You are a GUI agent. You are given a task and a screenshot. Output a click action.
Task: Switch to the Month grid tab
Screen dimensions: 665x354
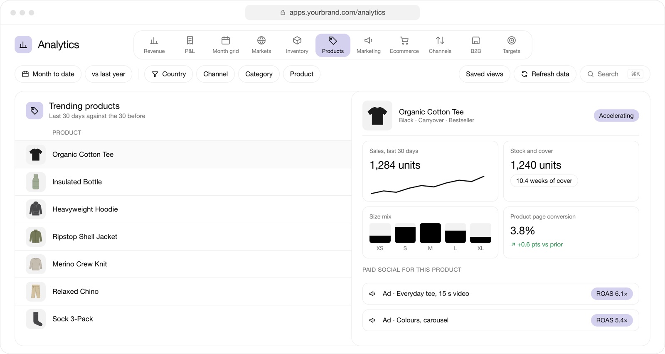click(226, 45)
